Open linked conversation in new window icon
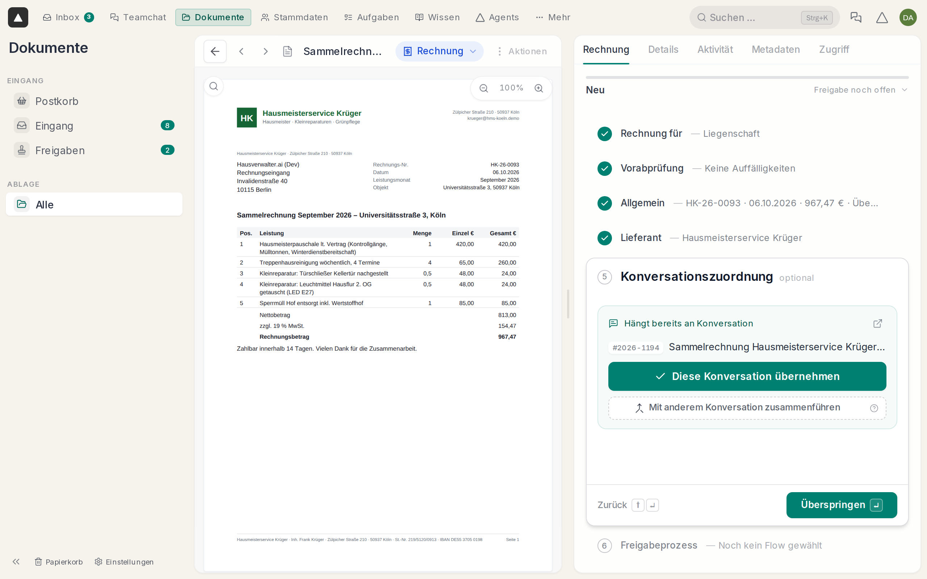Viewport: 927px width, 579px height. 878,324
